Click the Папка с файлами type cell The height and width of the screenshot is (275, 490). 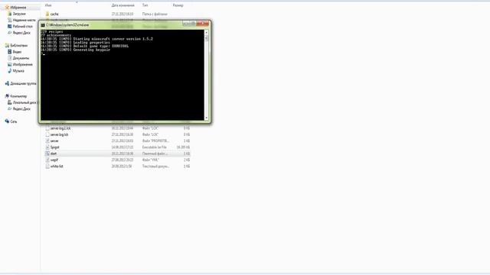click(155, 14)
